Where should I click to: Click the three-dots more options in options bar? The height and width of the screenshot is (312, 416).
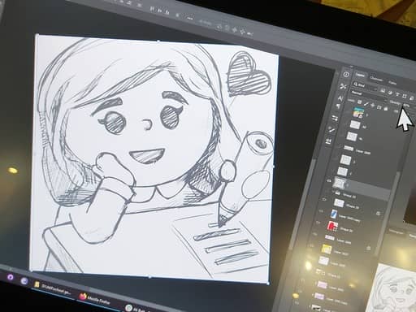point(189,18)
